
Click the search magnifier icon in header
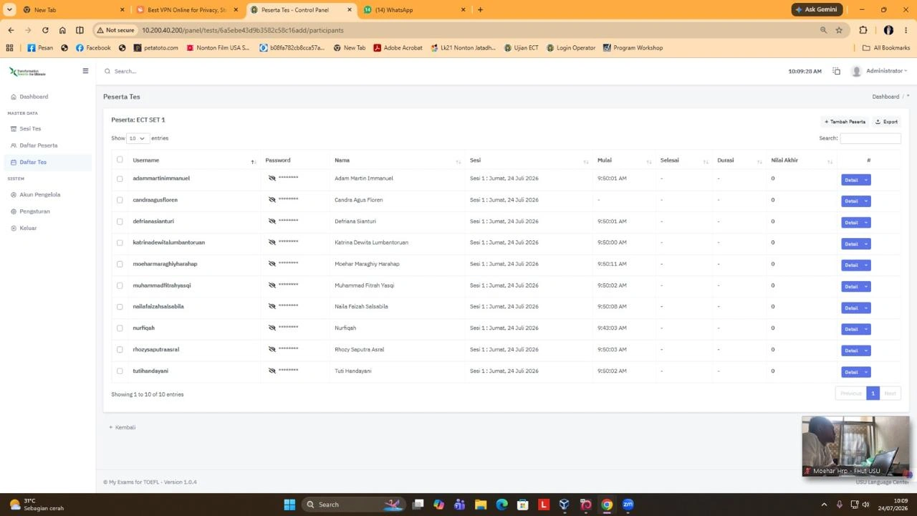tap(107, 71)
